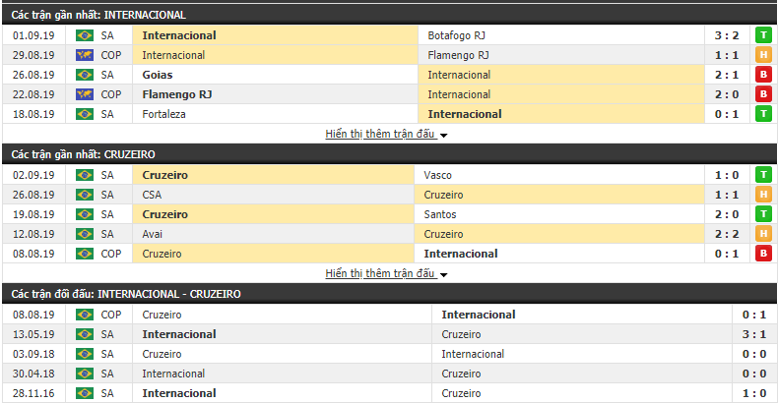Click header 'Các trận gần nhất: INTERNACIONAL'
This screenshot has width=778, height=403.
[x=98, y=15]
